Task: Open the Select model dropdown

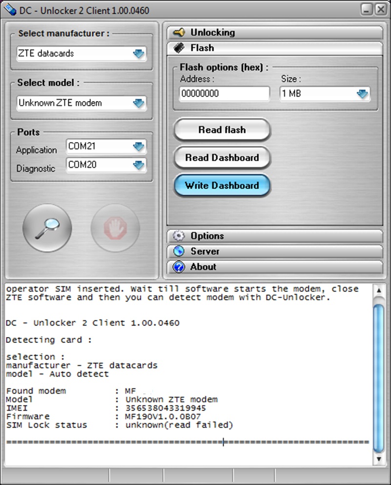Action: click(x=139, y=103)
